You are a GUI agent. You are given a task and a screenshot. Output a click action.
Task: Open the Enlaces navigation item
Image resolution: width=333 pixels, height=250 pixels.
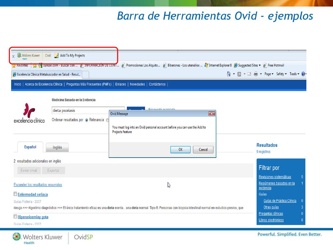pyautogui.click(x=120, y=84)
